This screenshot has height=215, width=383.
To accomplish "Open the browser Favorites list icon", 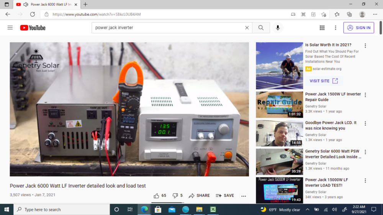I will 337,15.
